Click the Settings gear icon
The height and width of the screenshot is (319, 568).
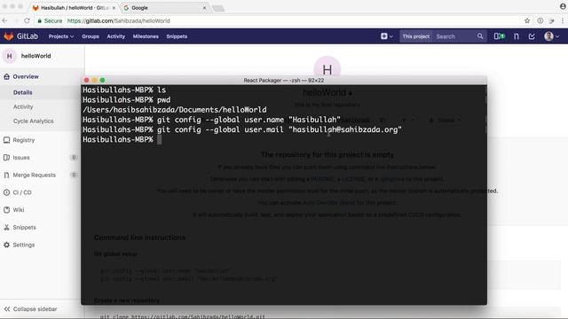pyautogui.click(x=6, y=245)
